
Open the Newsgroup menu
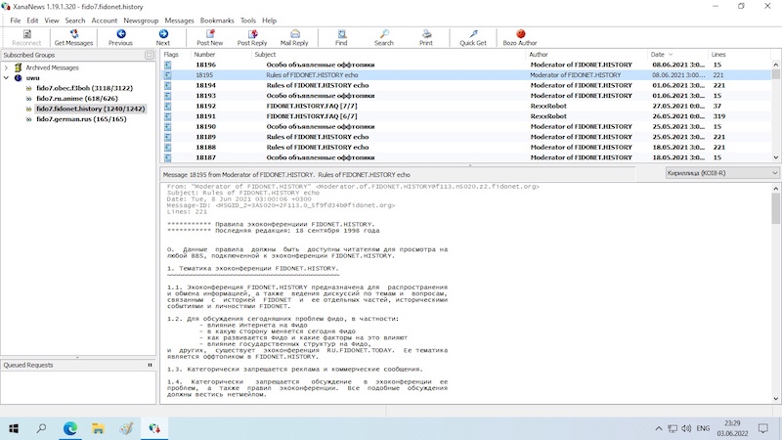(141, 20)
